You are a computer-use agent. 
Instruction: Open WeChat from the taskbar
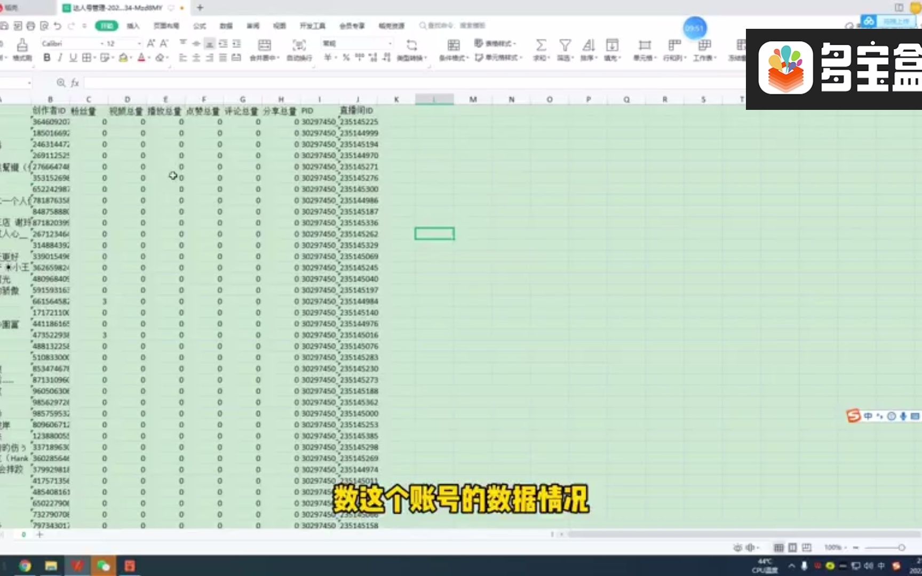(103, 565)
